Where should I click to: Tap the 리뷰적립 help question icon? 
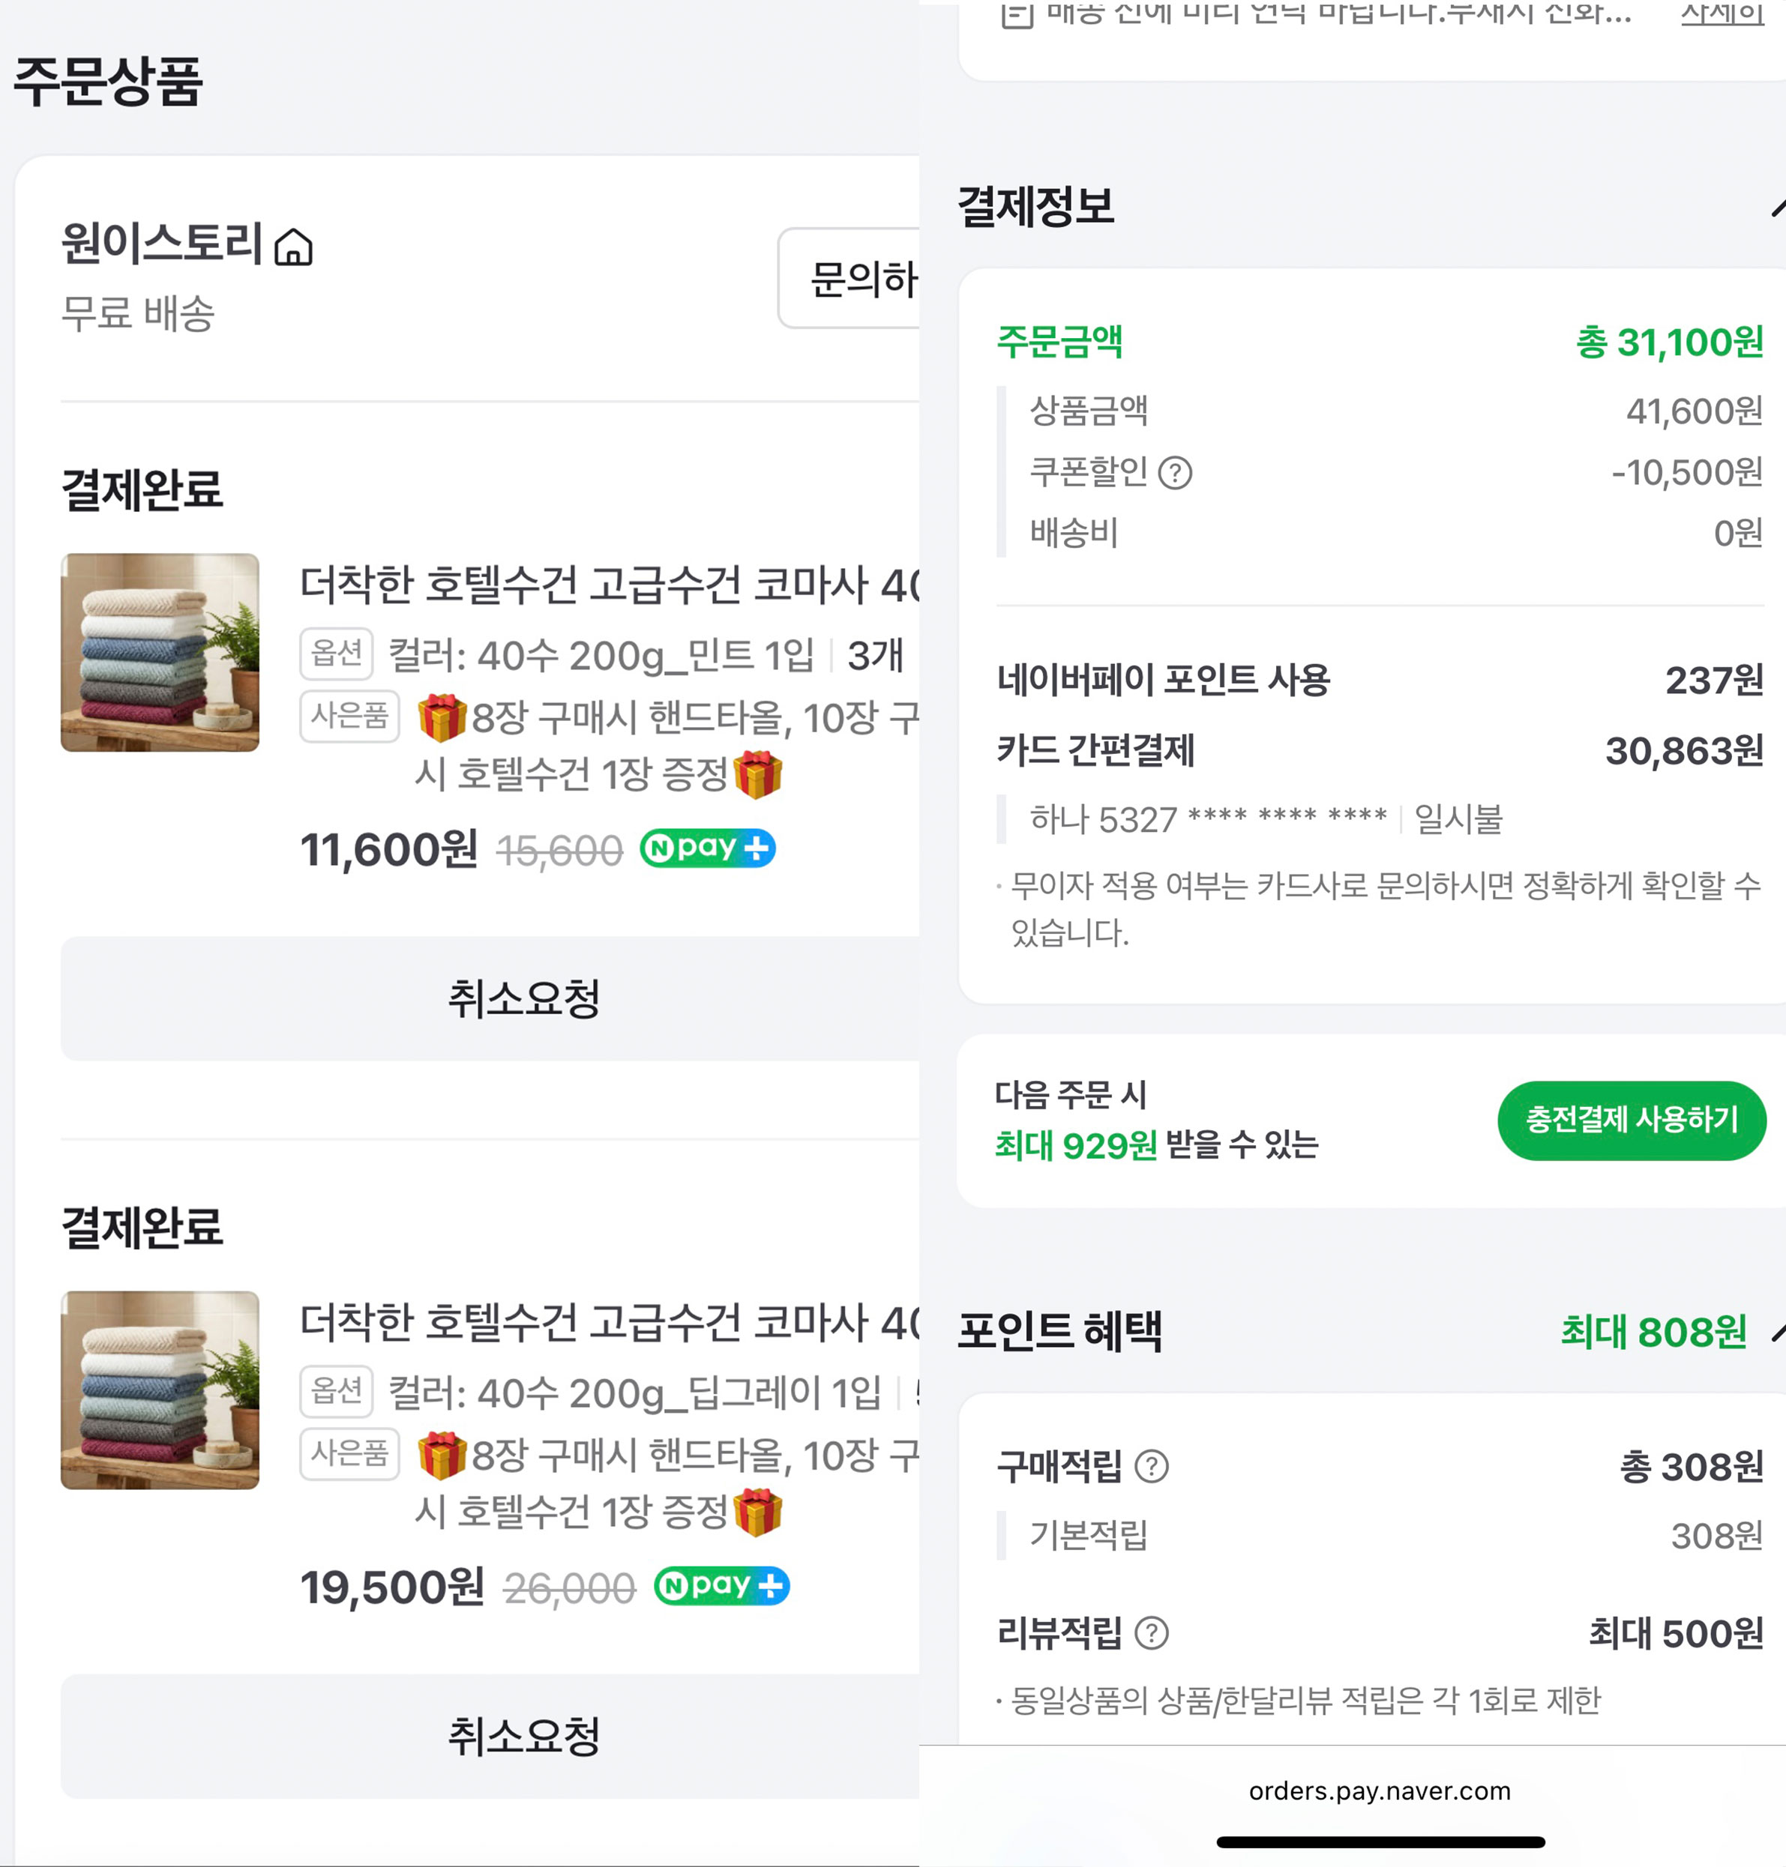point(1152,1633)
